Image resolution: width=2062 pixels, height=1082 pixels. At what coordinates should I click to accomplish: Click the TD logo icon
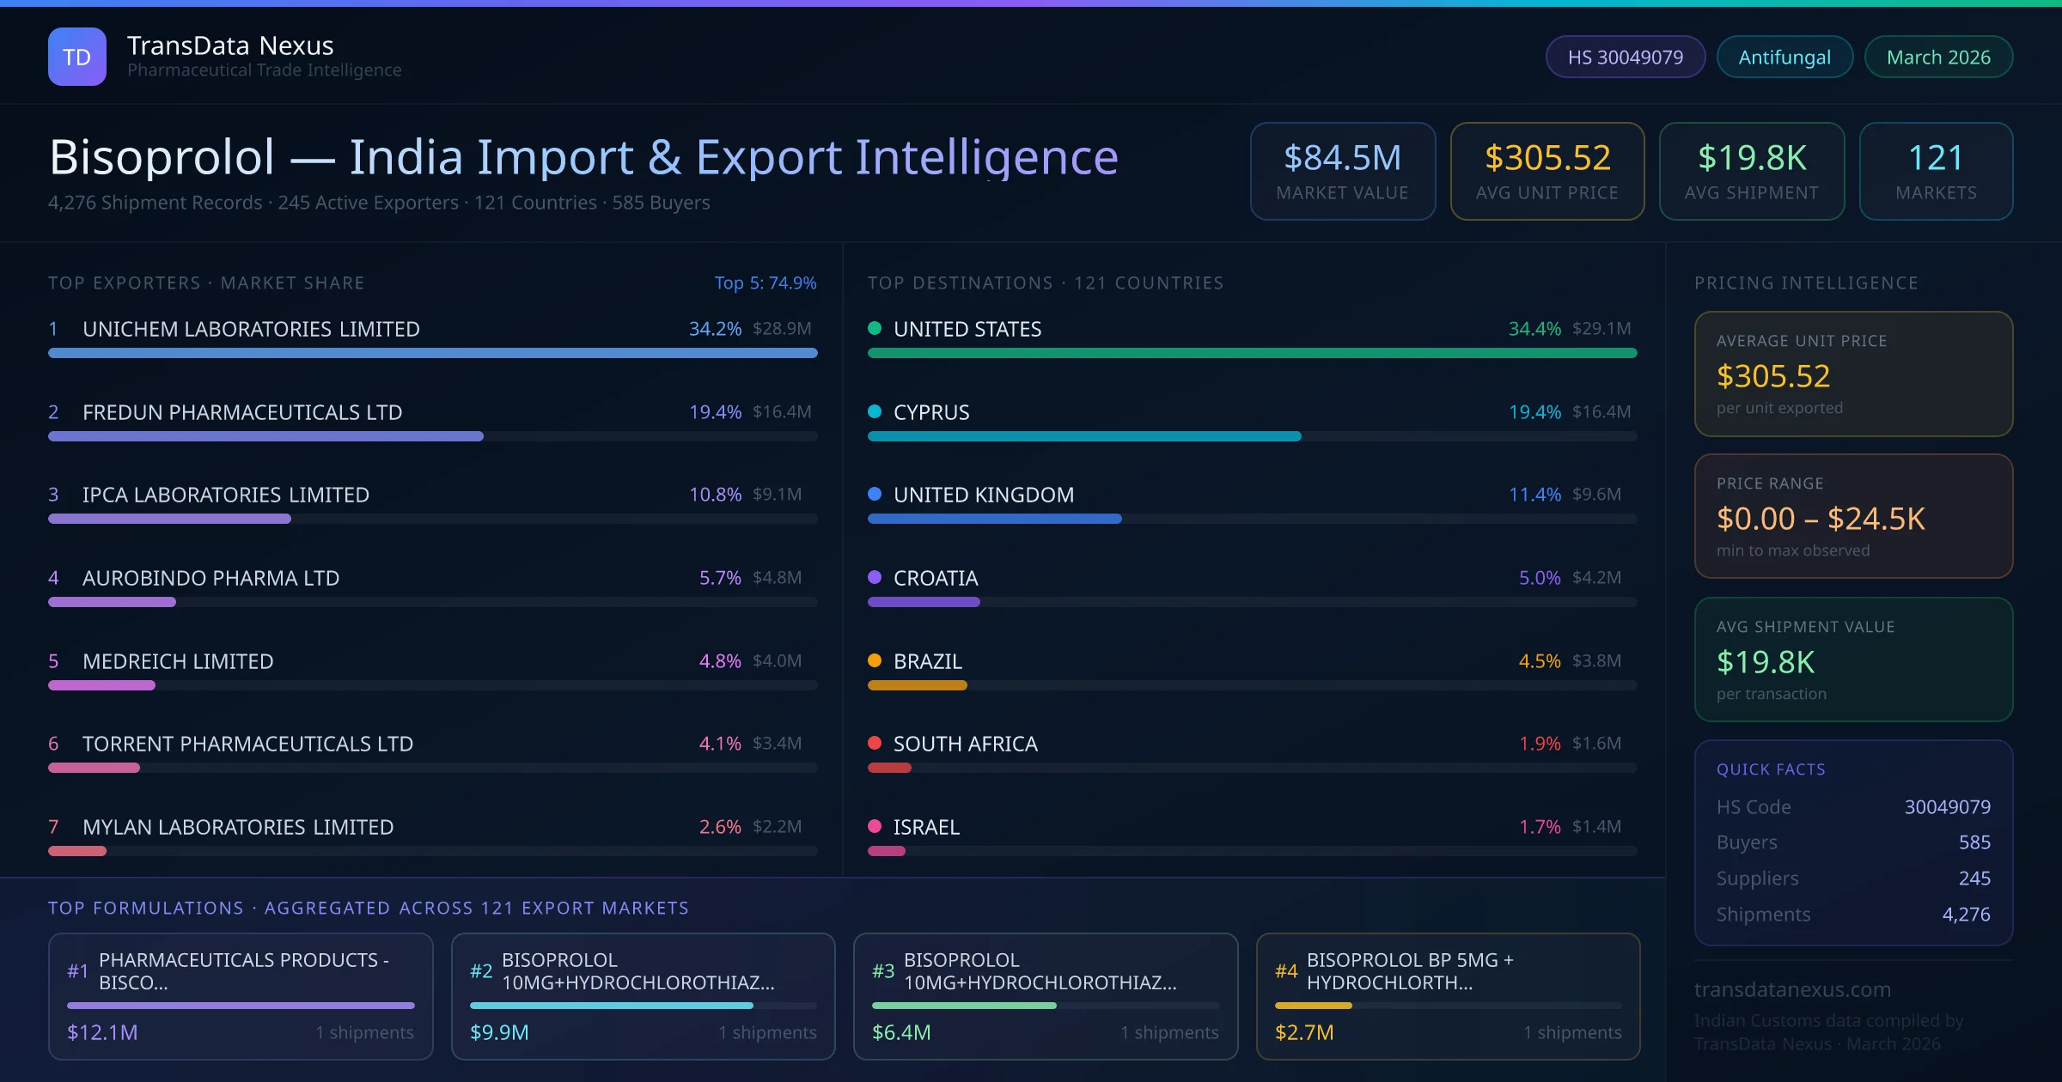click(77, 57)
